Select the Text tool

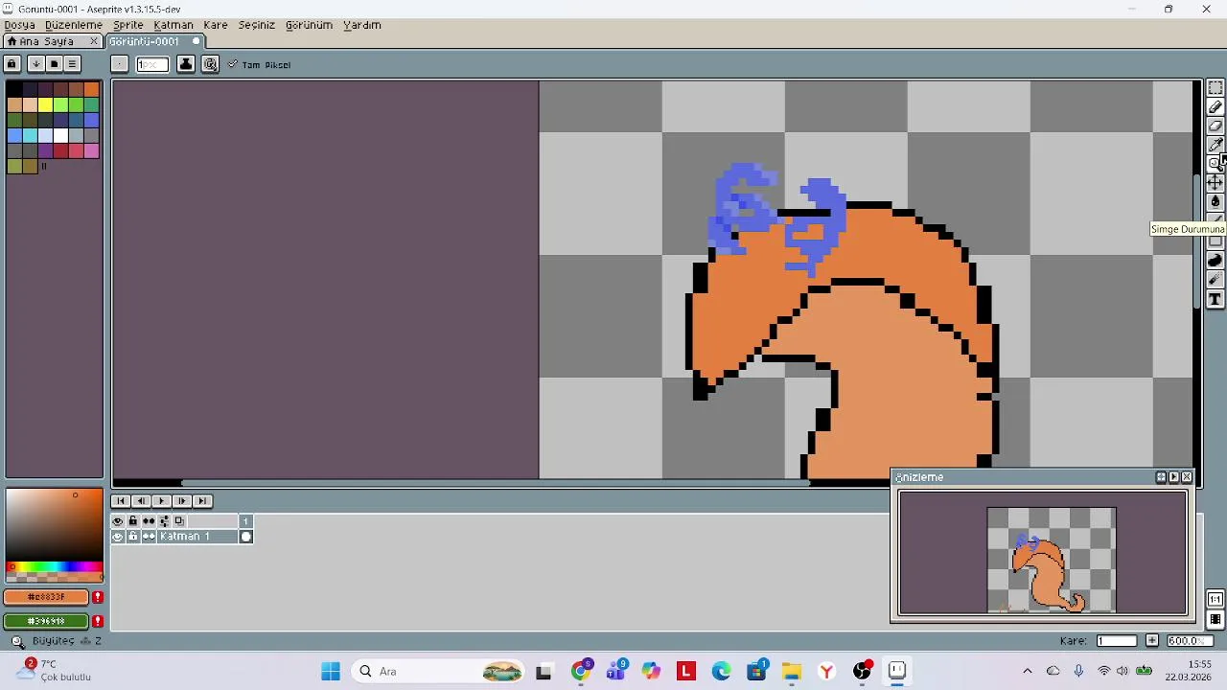(x=1215, y=299)
